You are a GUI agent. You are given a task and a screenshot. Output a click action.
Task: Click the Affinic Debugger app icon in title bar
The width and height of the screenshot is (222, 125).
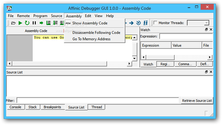(x=9, y=8)
